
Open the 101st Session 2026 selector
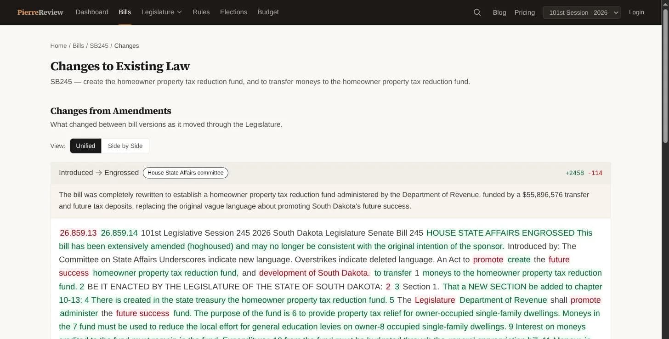[582, 12]
